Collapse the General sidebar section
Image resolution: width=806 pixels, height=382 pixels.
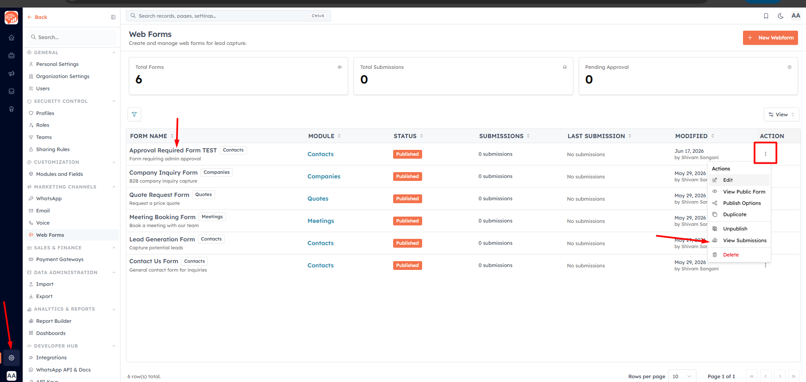pos(114,52)
